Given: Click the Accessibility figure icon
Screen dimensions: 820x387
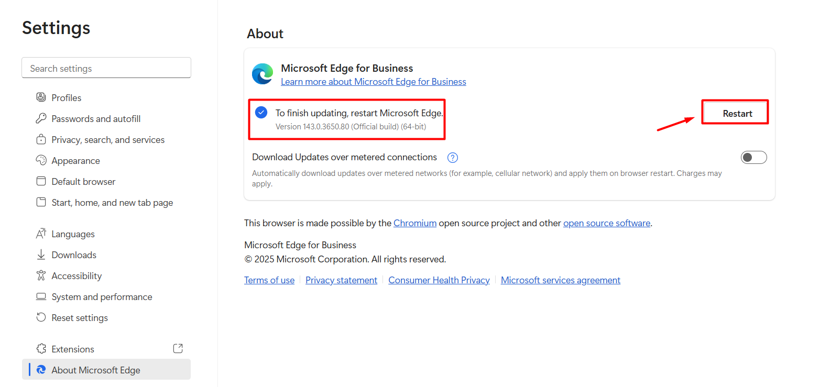Looking at the screenshot, I should (41, 276).
